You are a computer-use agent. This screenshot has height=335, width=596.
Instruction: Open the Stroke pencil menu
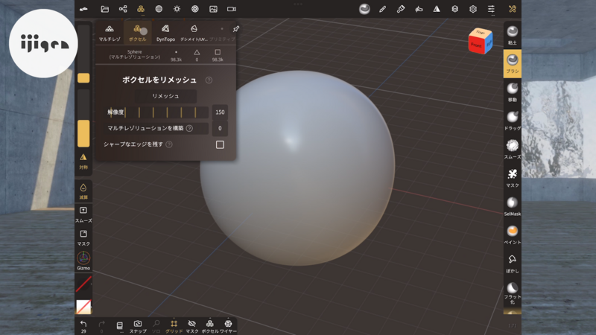pyautogui.click(x=382, y=9)
